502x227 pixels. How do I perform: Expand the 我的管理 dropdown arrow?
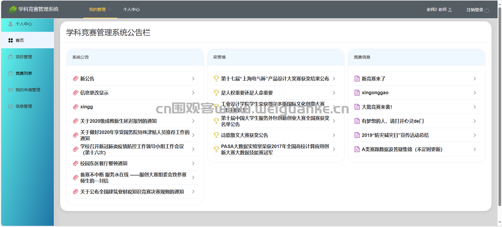[x=110, y=9]
